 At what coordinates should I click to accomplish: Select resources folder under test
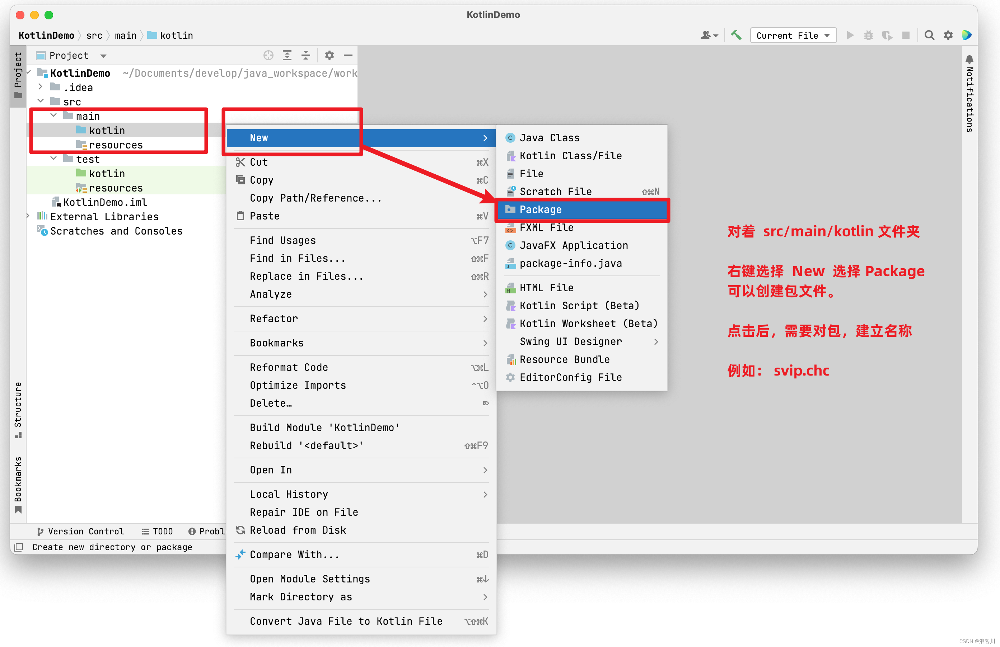coord(109,188)
